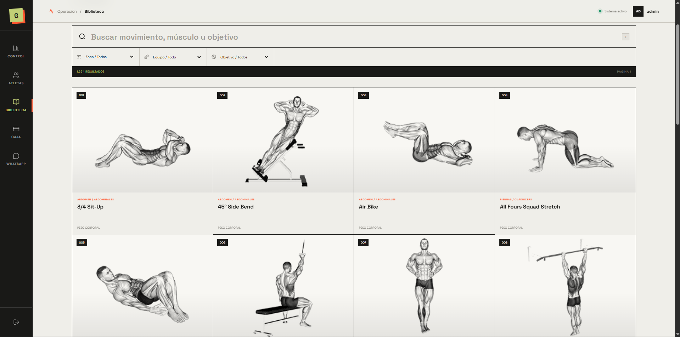Click the 007 number badge
Viewport: 680px width, 337px height.
click(364, 242)
